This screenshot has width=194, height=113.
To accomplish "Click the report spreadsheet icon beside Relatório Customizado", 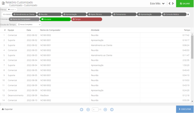I will [3, 3].
